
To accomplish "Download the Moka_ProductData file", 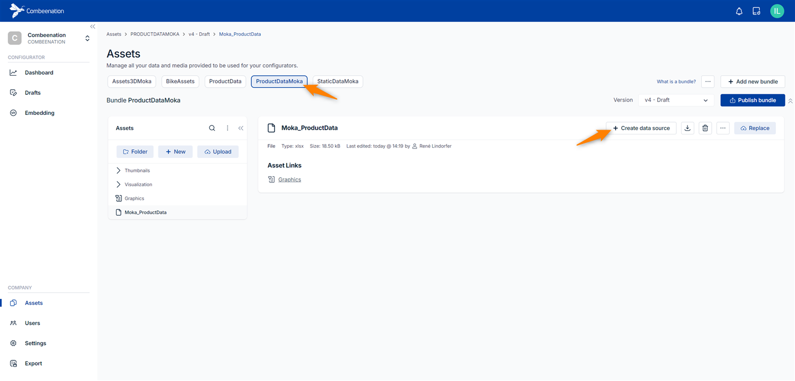I will pos(687,128).
